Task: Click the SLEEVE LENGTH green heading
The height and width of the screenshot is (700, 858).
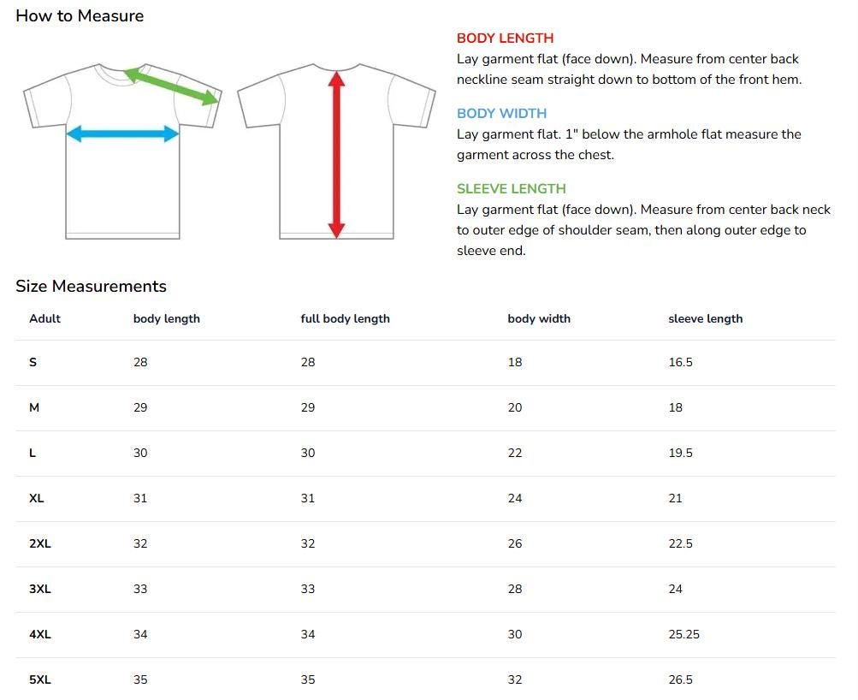Action: [512, 189]
